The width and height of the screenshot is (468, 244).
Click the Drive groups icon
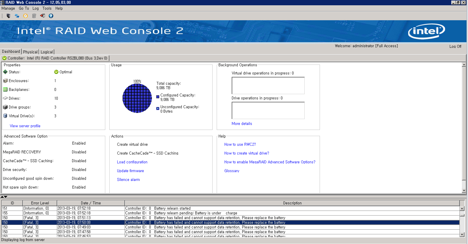coord(5,107)
